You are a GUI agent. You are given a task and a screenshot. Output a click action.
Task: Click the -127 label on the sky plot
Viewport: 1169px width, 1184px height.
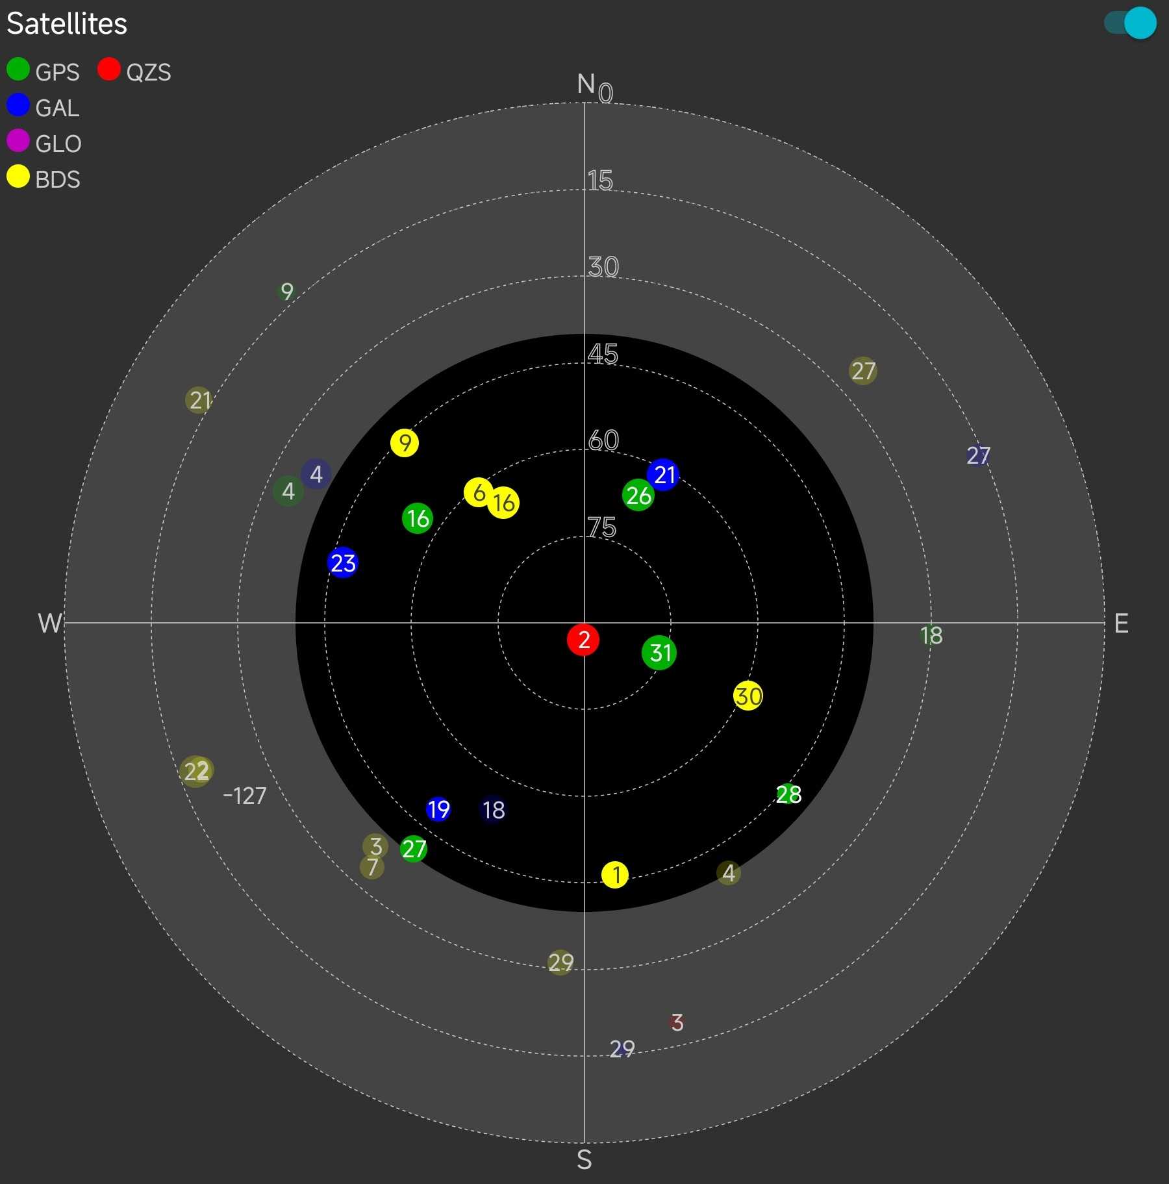tap(245, 796)
